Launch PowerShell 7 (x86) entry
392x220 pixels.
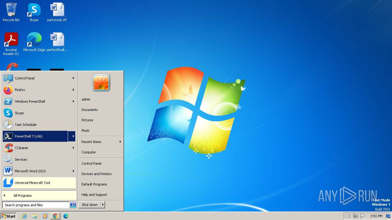(35, 136)
